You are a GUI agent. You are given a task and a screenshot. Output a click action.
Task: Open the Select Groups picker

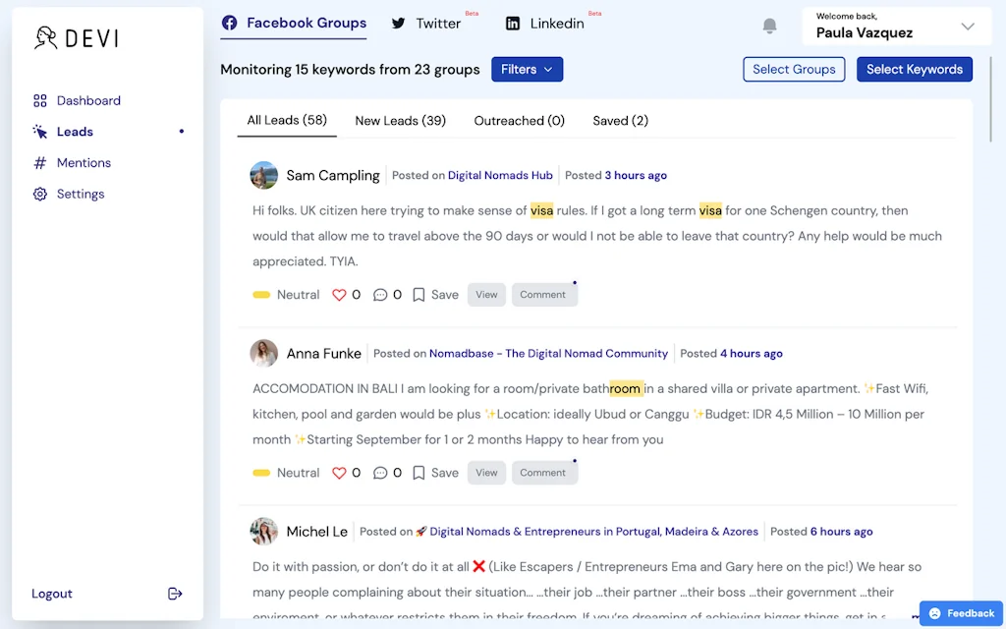coord(793,69)
